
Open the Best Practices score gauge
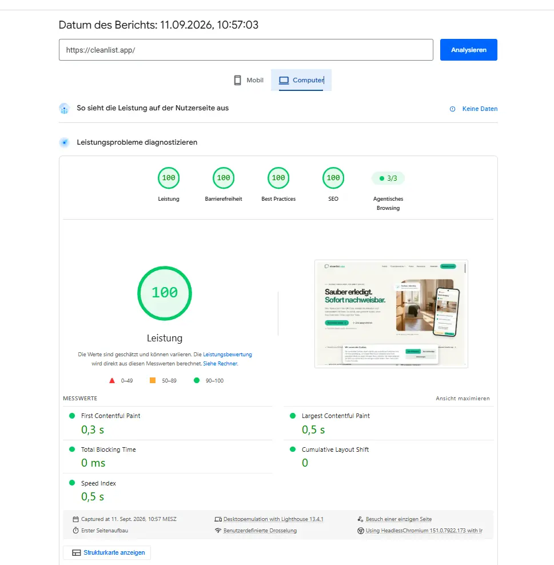click(x=278, y=178)
